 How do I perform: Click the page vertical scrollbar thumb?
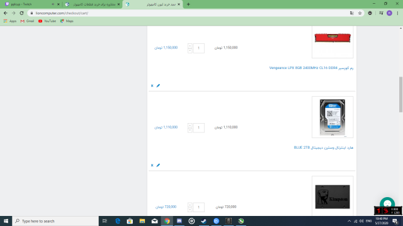pos(400,94)
